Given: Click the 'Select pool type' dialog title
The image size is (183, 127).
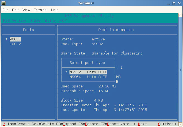Looking at the screenshot, I should click(x=87, y=63).
